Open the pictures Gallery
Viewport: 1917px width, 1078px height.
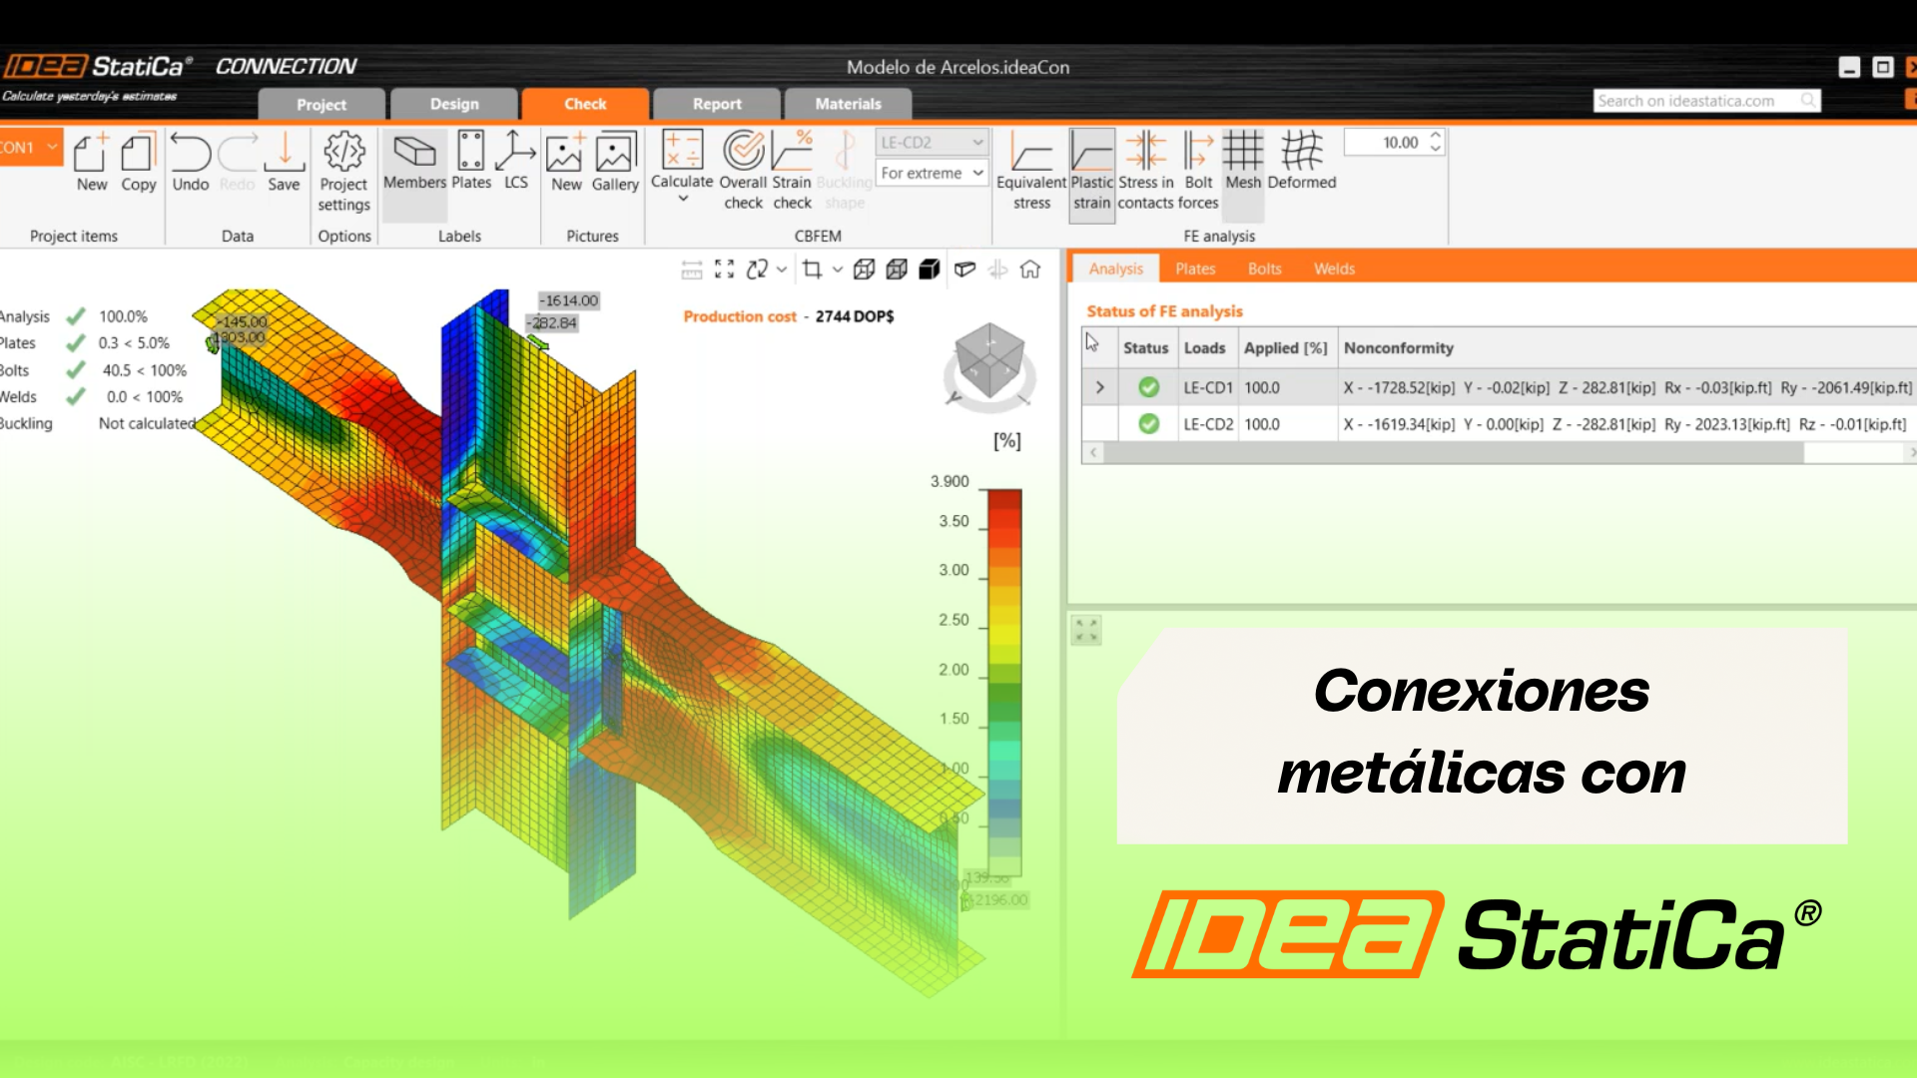[x=615, y=162]
